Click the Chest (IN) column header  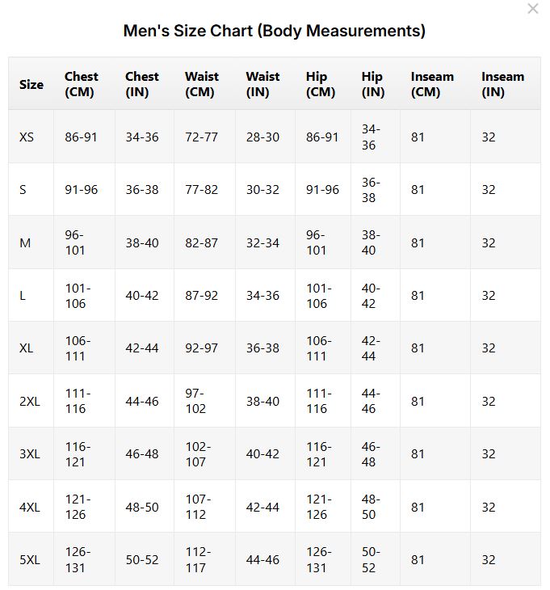point(142,84)
